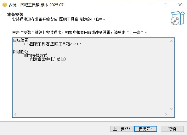Image resolution: width=187 pixels, height=135 pixels.
Task: Click the summary box scroll-down arrow
Action: pyautogui.click(x=171, y=109)
